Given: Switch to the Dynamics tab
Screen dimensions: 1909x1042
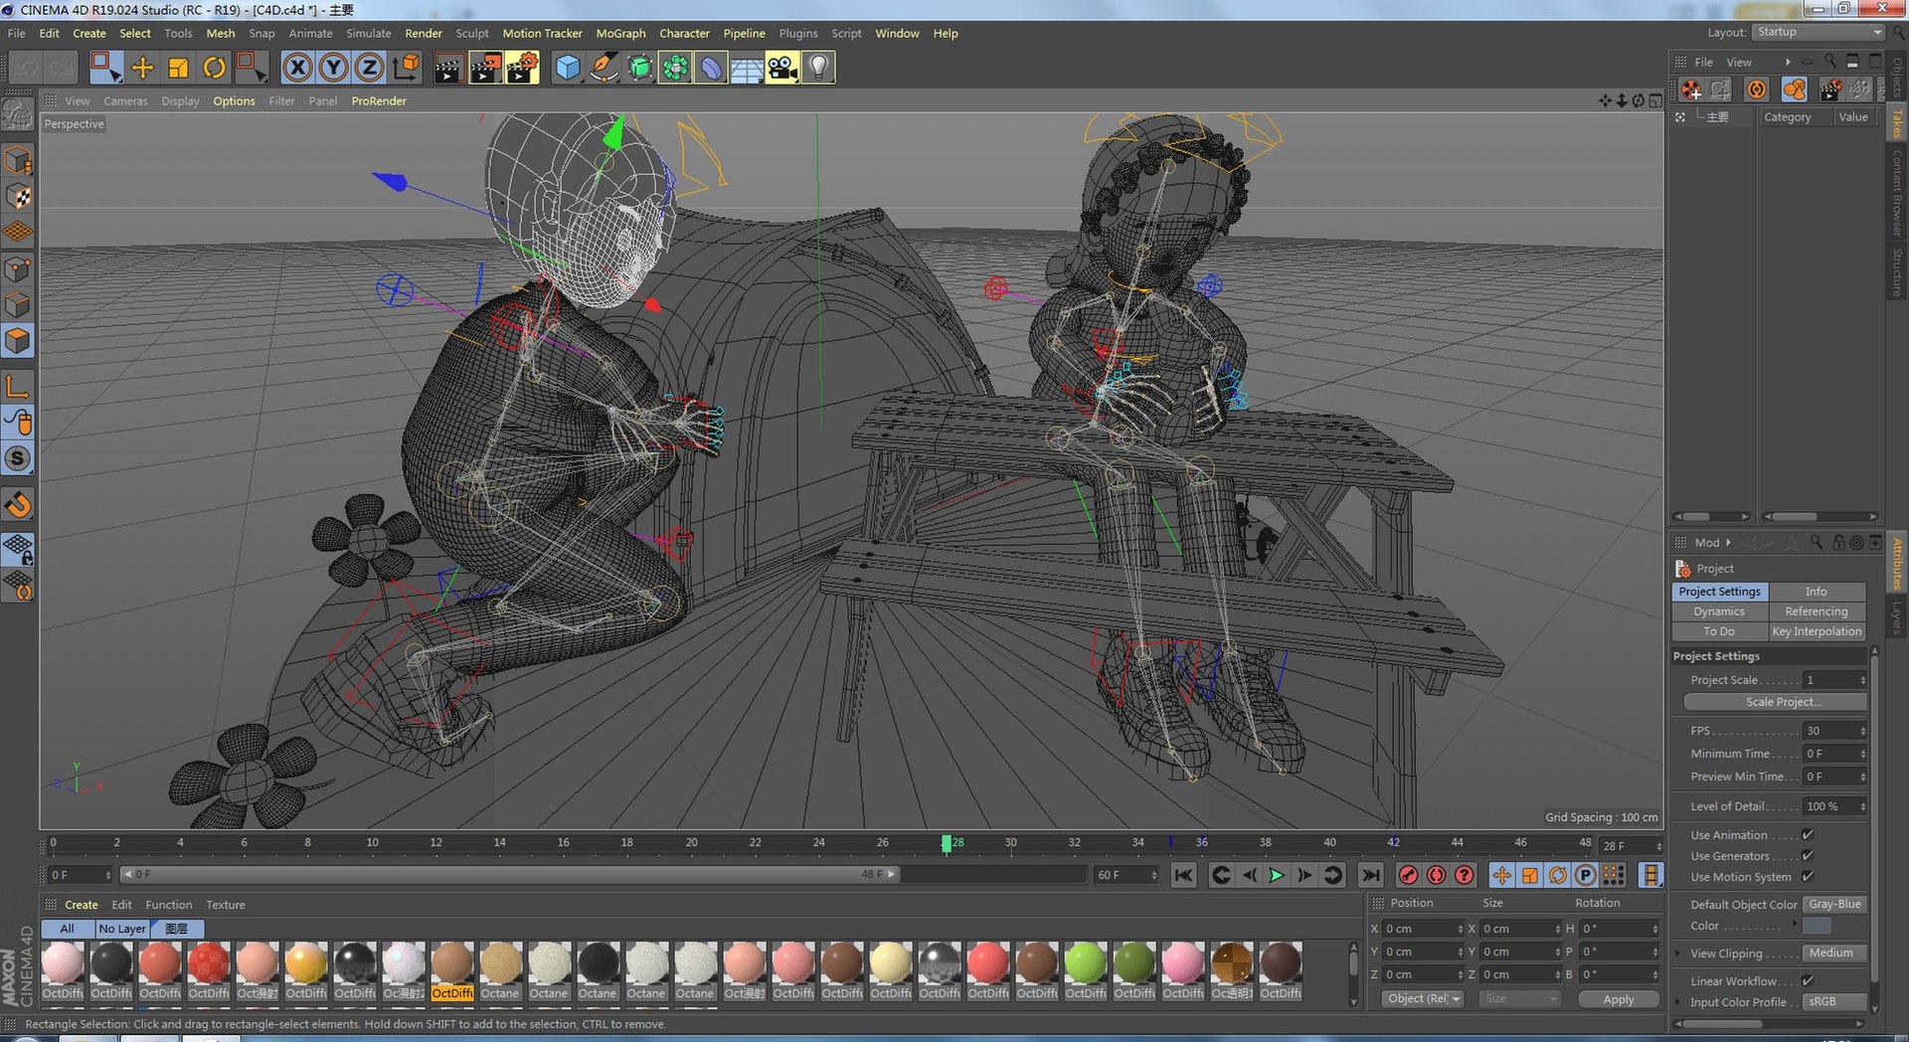Looking at the screenshot, I should 1719,611.
